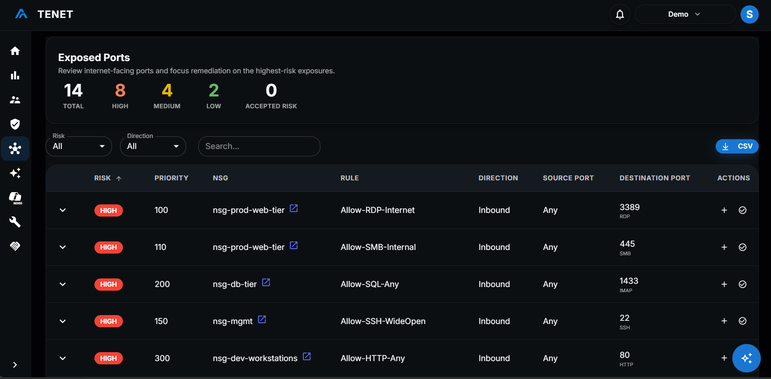Screen dimensions: 771x379
Task: Open the shield security sidebar icon
Action: pyautogui.click(x=15, y=124)
